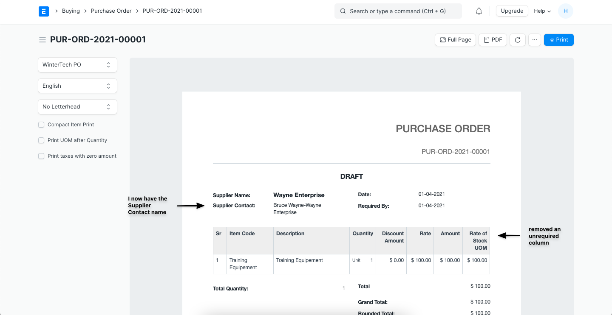Open the WinterTech PO print format dropdown
612x315 pixels.
click(77, 65)
